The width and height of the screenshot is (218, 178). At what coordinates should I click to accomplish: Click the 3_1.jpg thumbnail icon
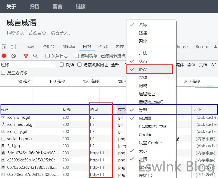[3, 146]
